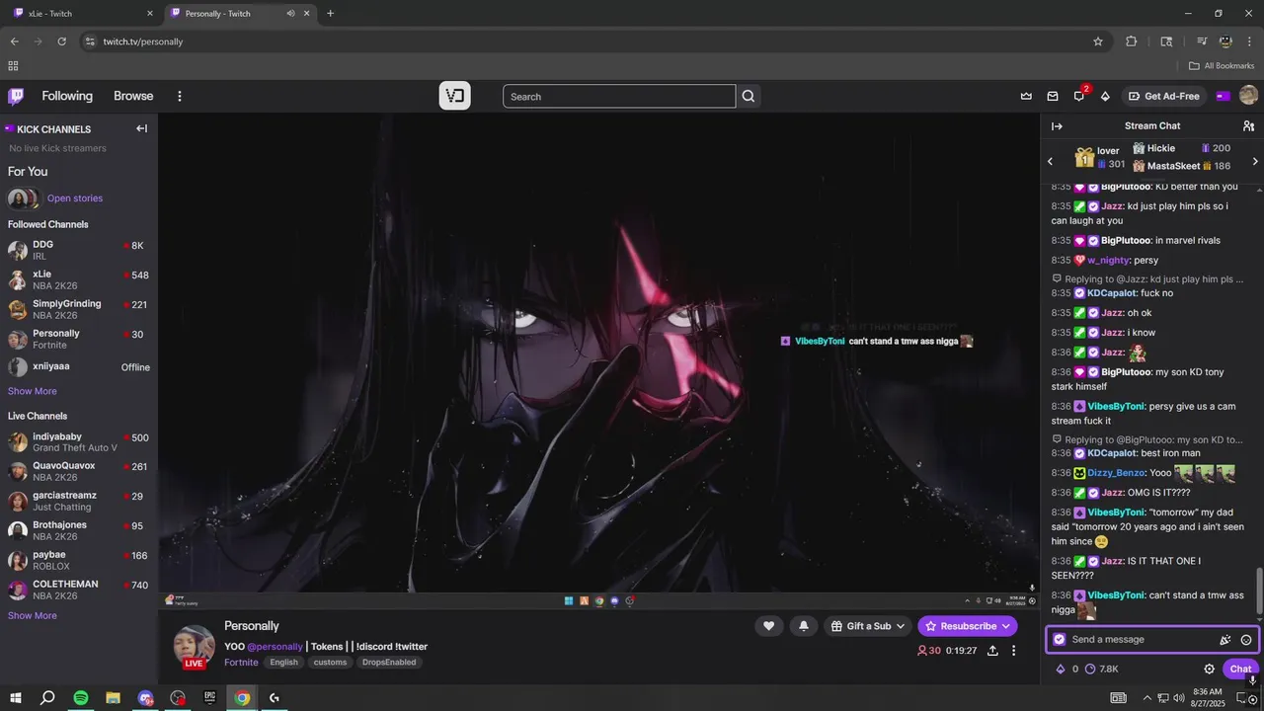Screen dimensions: 1264x711
Task: Open the Windows Start menu
Action: point(16,697)
